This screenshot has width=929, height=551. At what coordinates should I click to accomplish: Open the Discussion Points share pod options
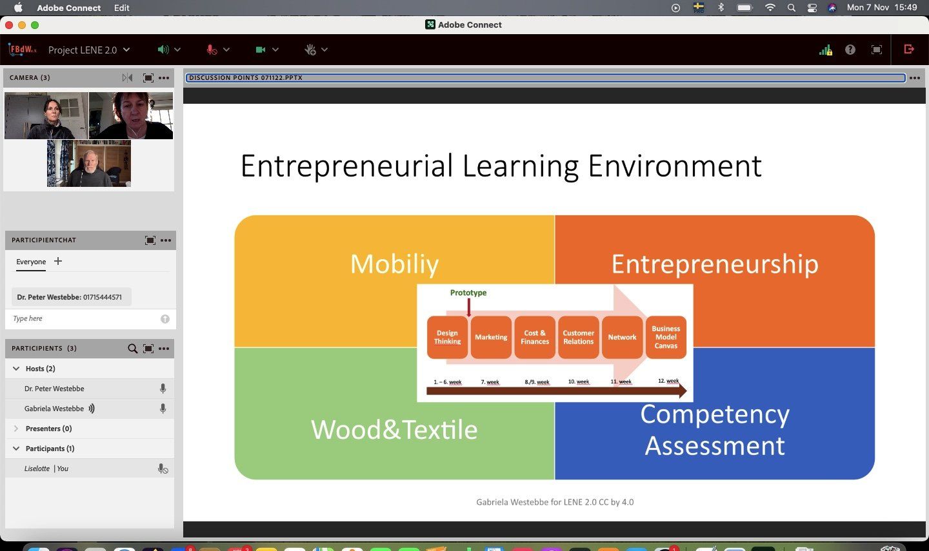pos(915,78)
